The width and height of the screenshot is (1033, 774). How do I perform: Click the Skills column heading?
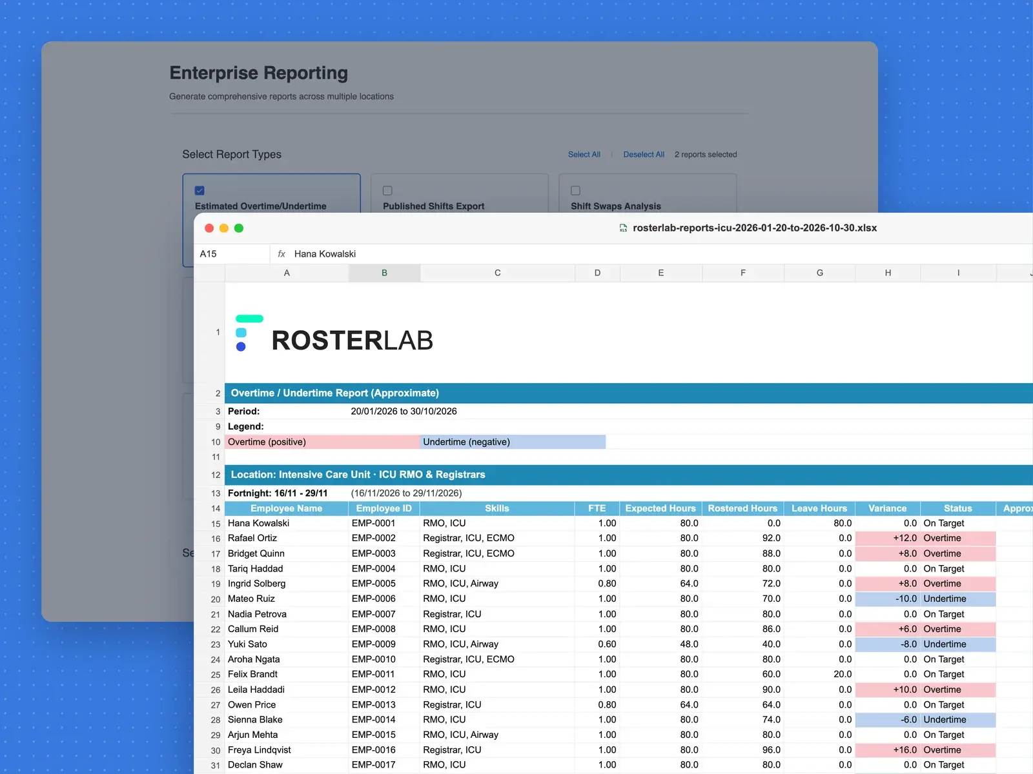click(497, 508)
